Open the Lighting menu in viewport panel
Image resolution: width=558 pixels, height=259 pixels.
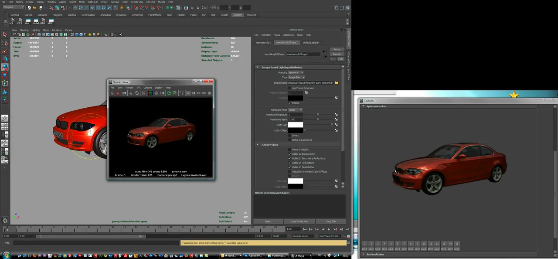35,30
